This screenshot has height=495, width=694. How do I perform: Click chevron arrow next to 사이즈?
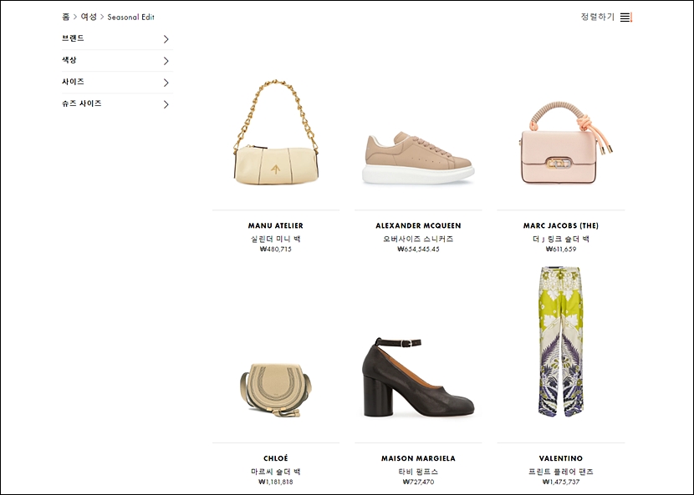point(166,82)
